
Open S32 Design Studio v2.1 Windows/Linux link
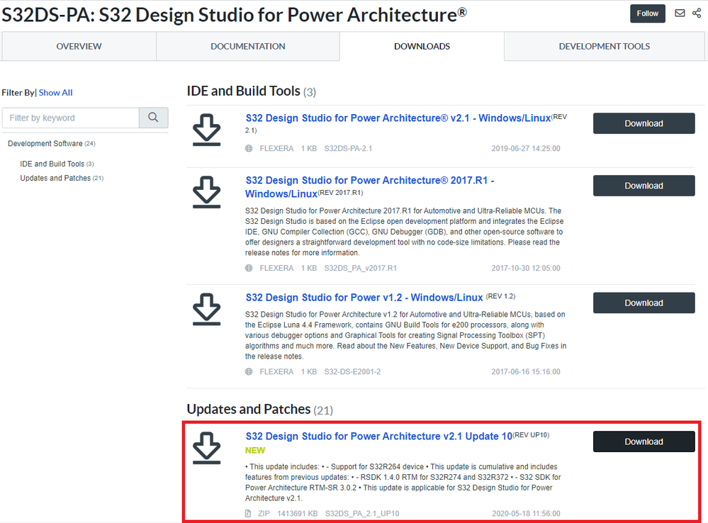398,118
